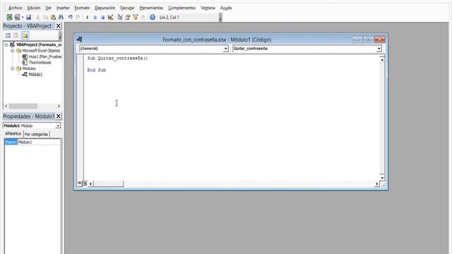Click Full Module View button at code window bottom
This screenshot has width=452, height=254.
pyautogui.click(x=85, y=183)
